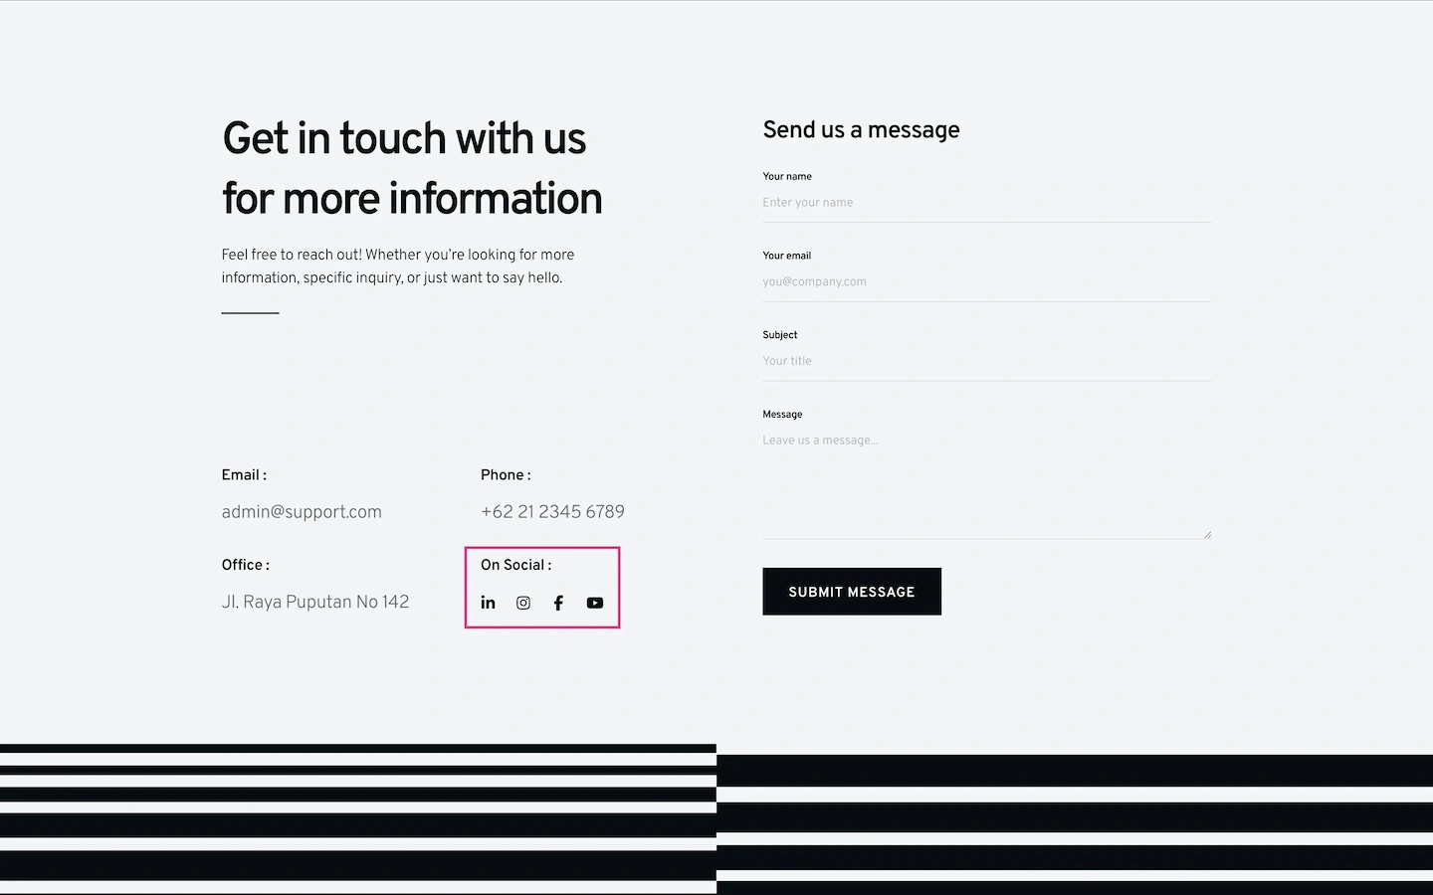Click the message box resize handle

coord(1207,534)
